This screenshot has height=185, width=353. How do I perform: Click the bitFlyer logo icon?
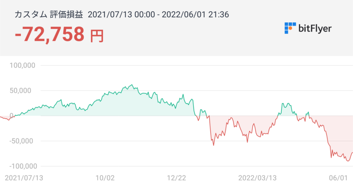290,28
